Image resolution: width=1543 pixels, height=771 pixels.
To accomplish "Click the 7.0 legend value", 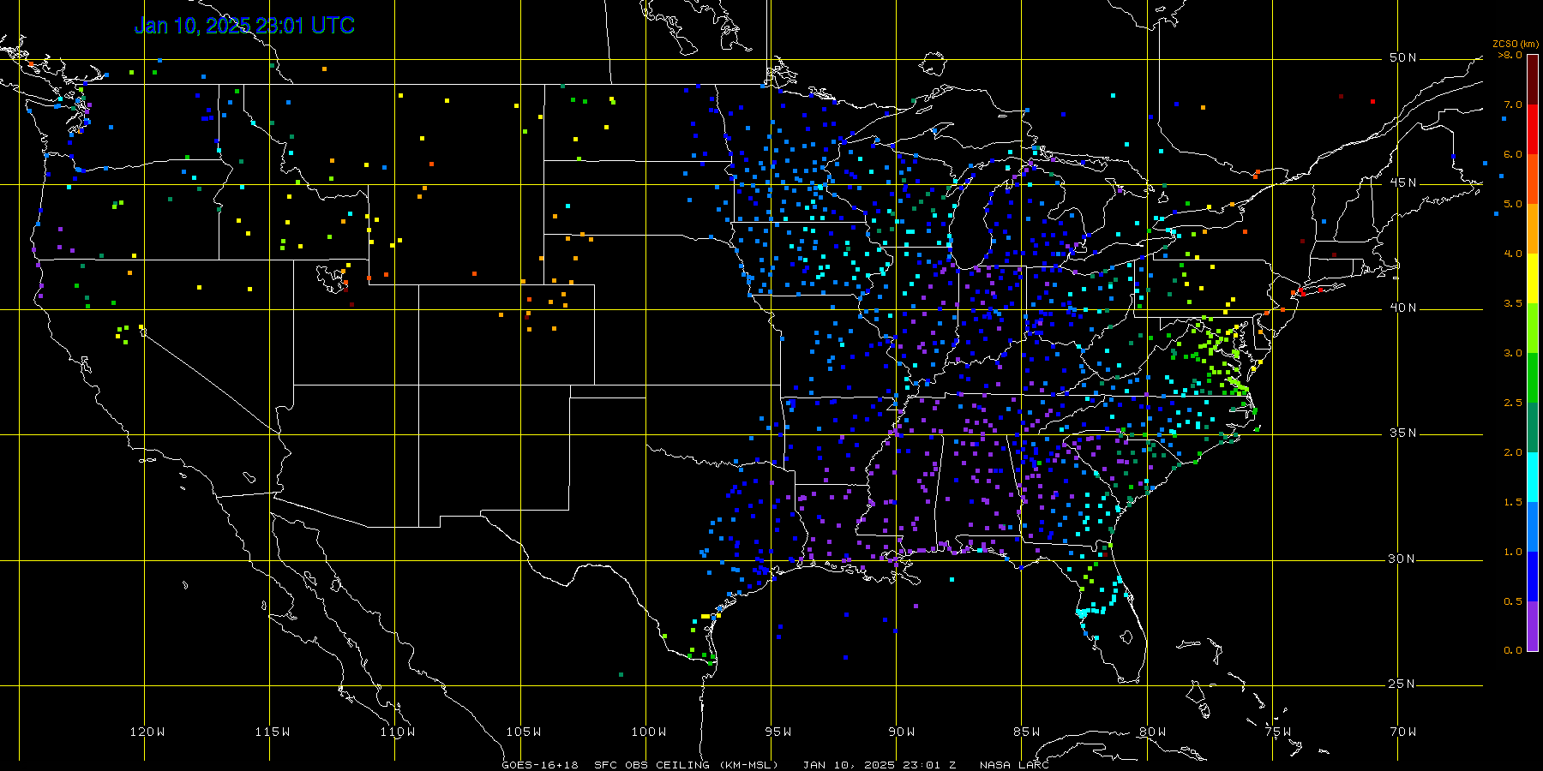I will [1513, 105].
